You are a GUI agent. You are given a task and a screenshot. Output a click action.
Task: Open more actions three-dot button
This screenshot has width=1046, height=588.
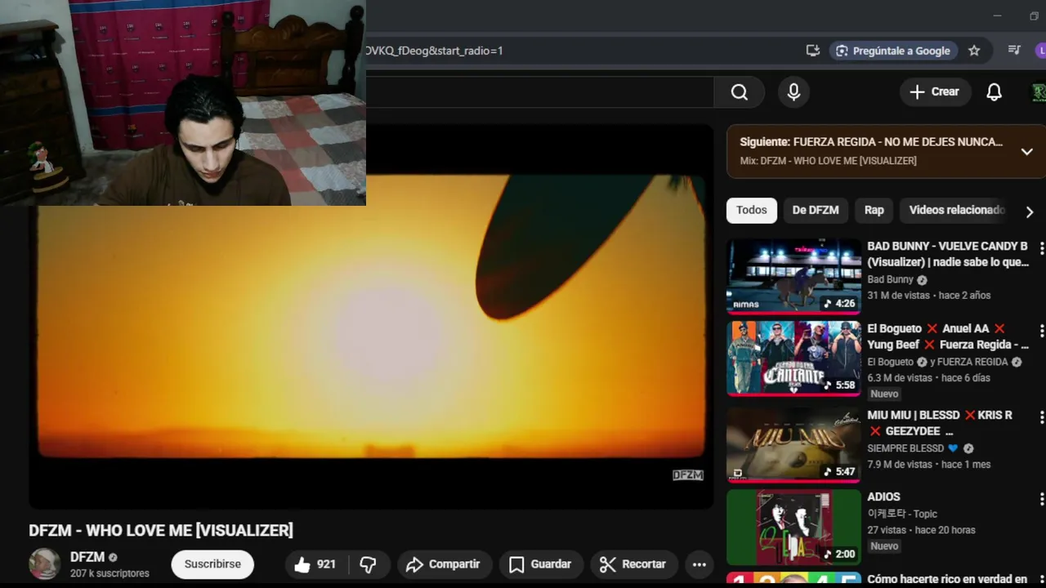pyautogui.click(x=700, y=564)
